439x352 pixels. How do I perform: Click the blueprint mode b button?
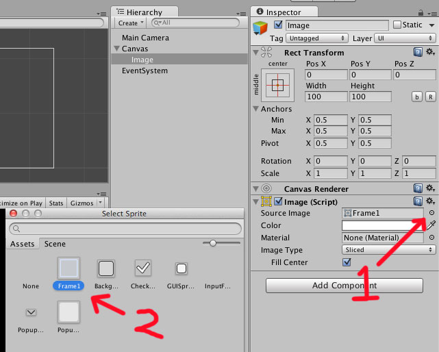(417, 97)
